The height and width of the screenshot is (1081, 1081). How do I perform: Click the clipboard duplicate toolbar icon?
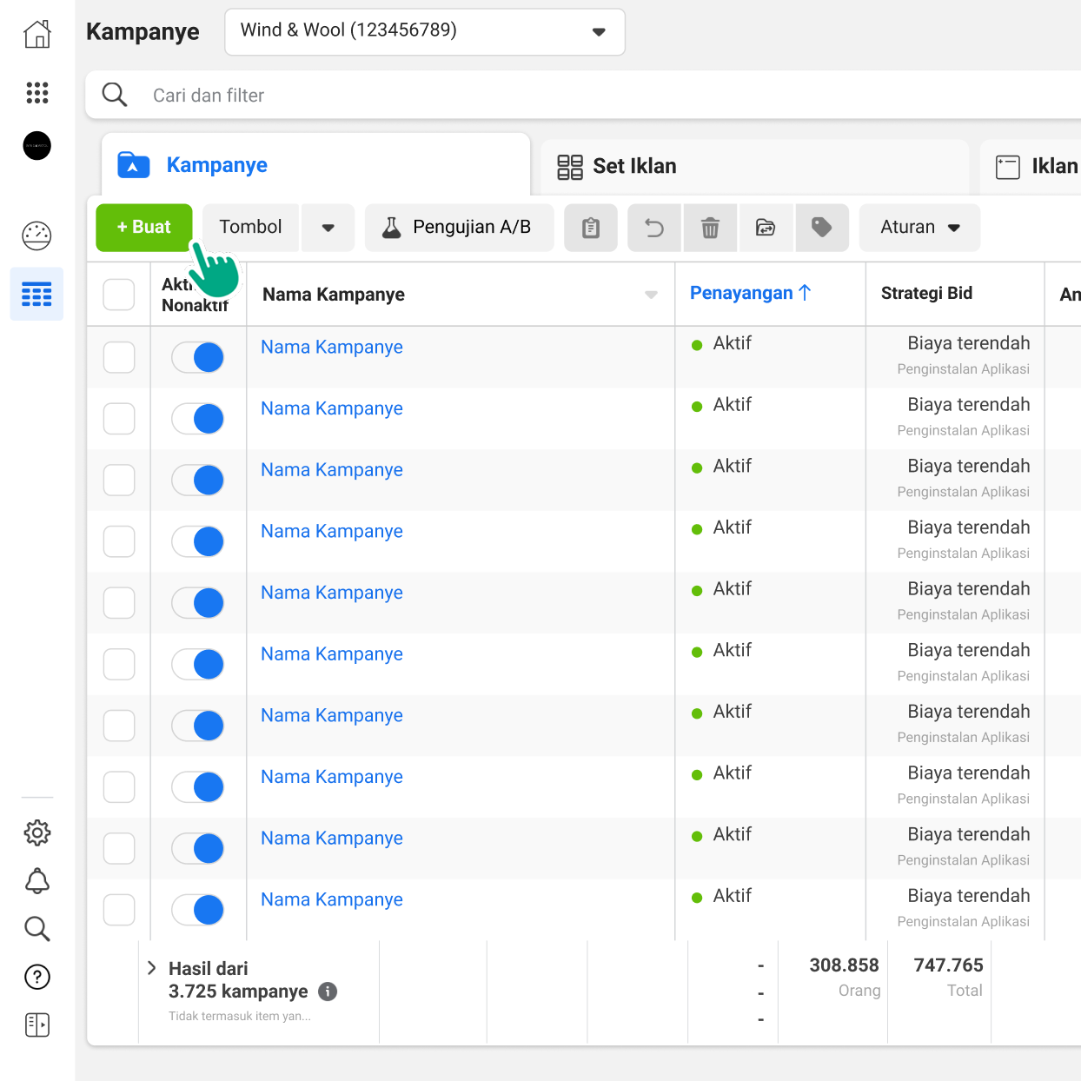(591, 228)
